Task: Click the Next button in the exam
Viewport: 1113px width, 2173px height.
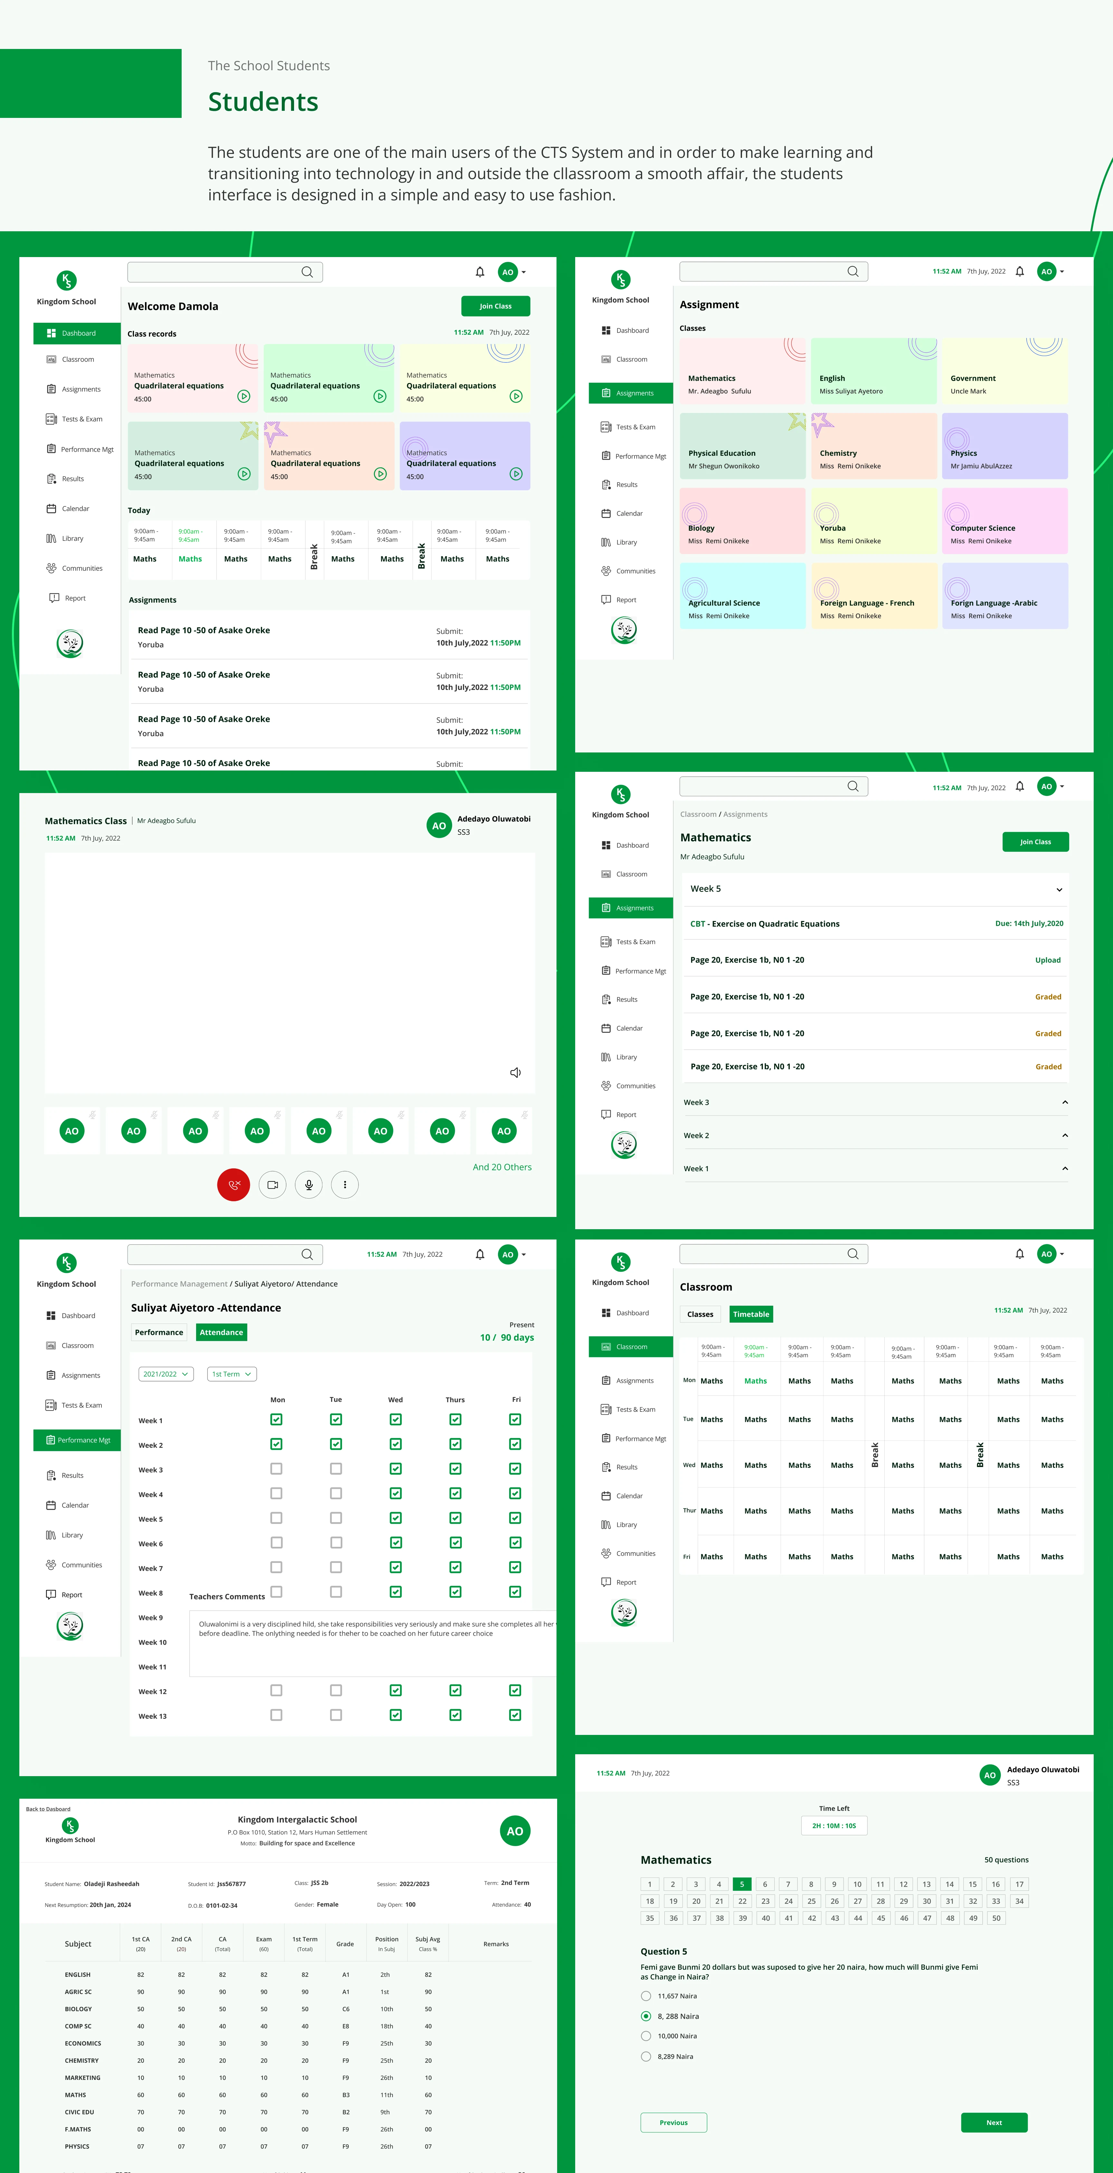Action: point(994,2122)
